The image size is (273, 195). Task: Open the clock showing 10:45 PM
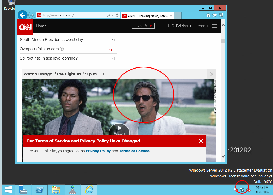262,190
